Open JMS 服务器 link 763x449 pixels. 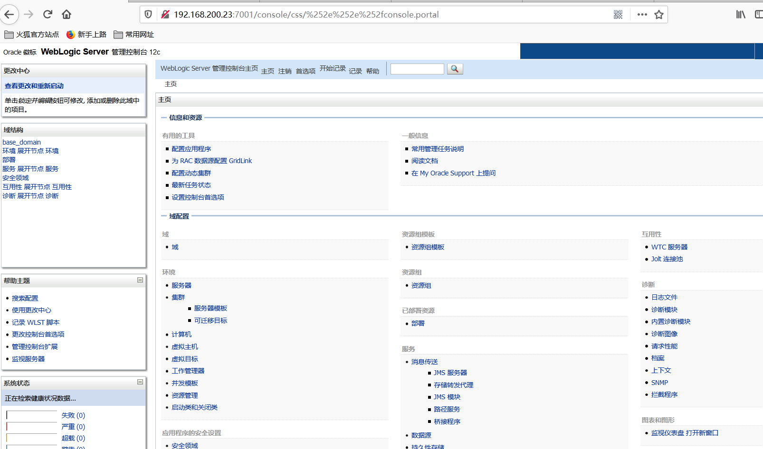[x=450, y=373]
